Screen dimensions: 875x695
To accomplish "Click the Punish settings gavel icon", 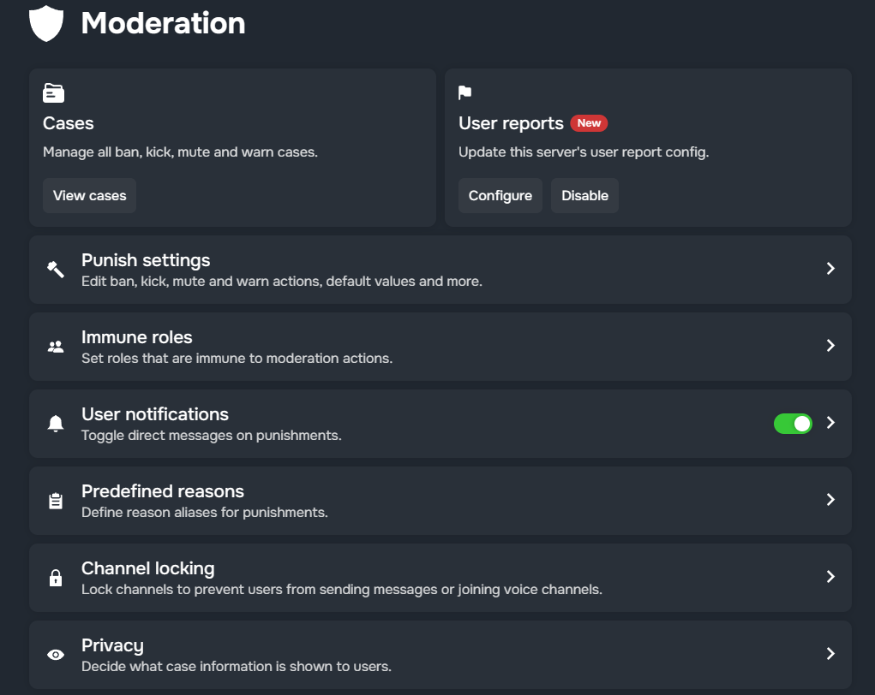I will point(56,269).
